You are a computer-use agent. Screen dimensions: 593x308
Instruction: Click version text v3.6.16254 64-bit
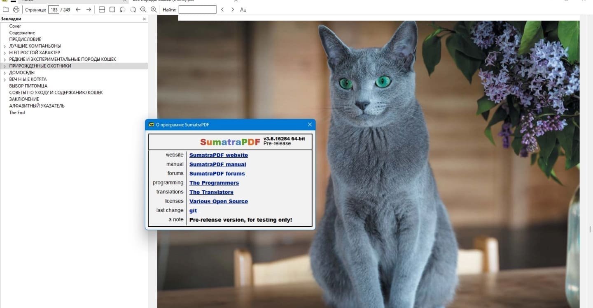tap(284, 139)
